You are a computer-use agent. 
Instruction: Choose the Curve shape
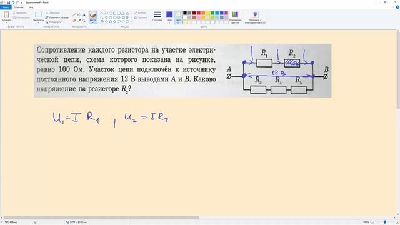[106, 13]
